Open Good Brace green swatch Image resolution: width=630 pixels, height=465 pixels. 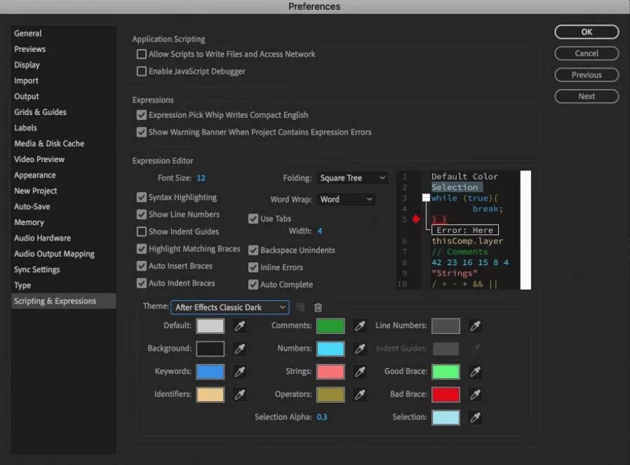click(x=445, y=372)
